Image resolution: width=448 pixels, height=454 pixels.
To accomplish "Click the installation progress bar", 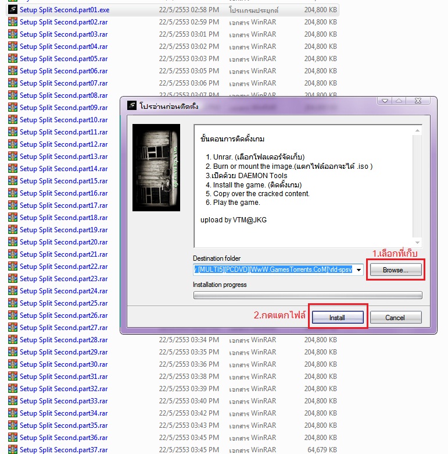I will pyautogui.click(x=307, y=295).
